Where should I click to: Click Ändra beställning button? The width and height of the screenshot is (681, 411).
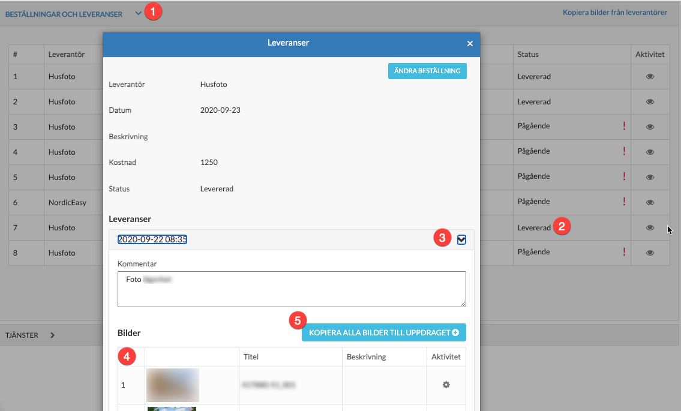click(427, 71)
